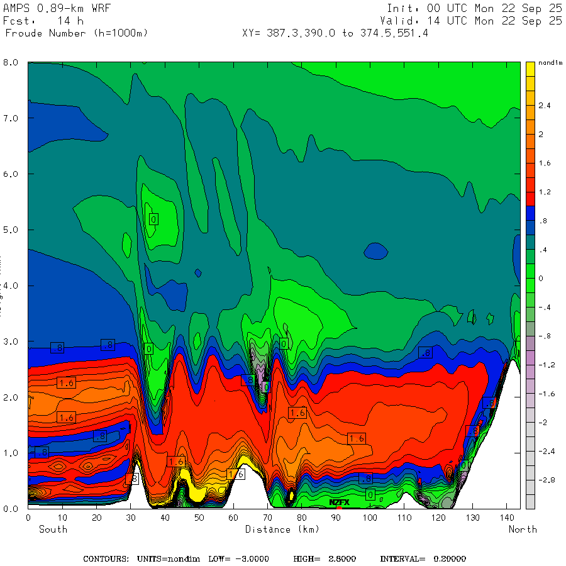Click the red station dot below NZFX

coord(339,508)
